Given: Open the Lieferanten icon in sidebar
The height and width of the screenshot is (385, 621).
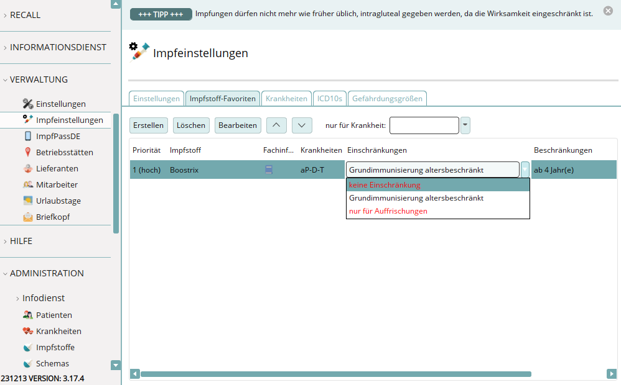Looking at the screenshot, I should [28, 168].
